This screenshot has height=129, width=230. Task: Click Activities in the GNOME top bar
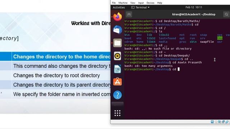(x=119, y=7)
